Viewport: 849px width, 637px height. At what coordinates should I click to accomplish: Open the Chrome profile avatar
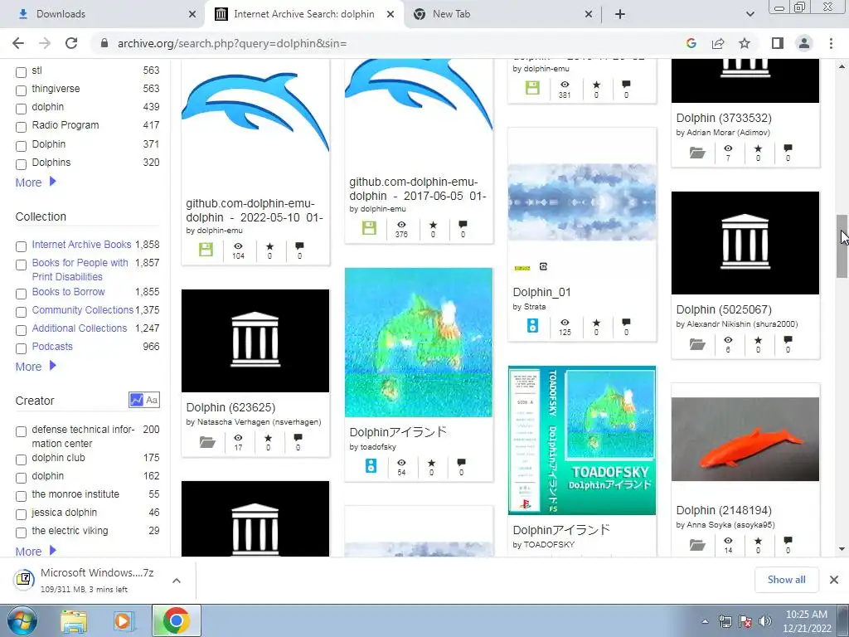coord(804,43)
